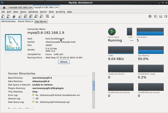Click the version text 5.6.12-log

tap(51, 48)
